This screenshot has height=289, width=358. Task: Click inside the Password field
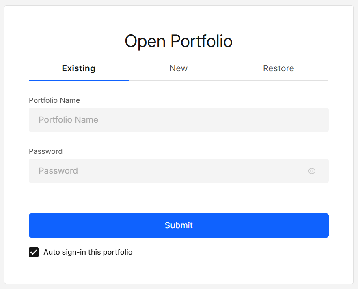pos(162,171)
